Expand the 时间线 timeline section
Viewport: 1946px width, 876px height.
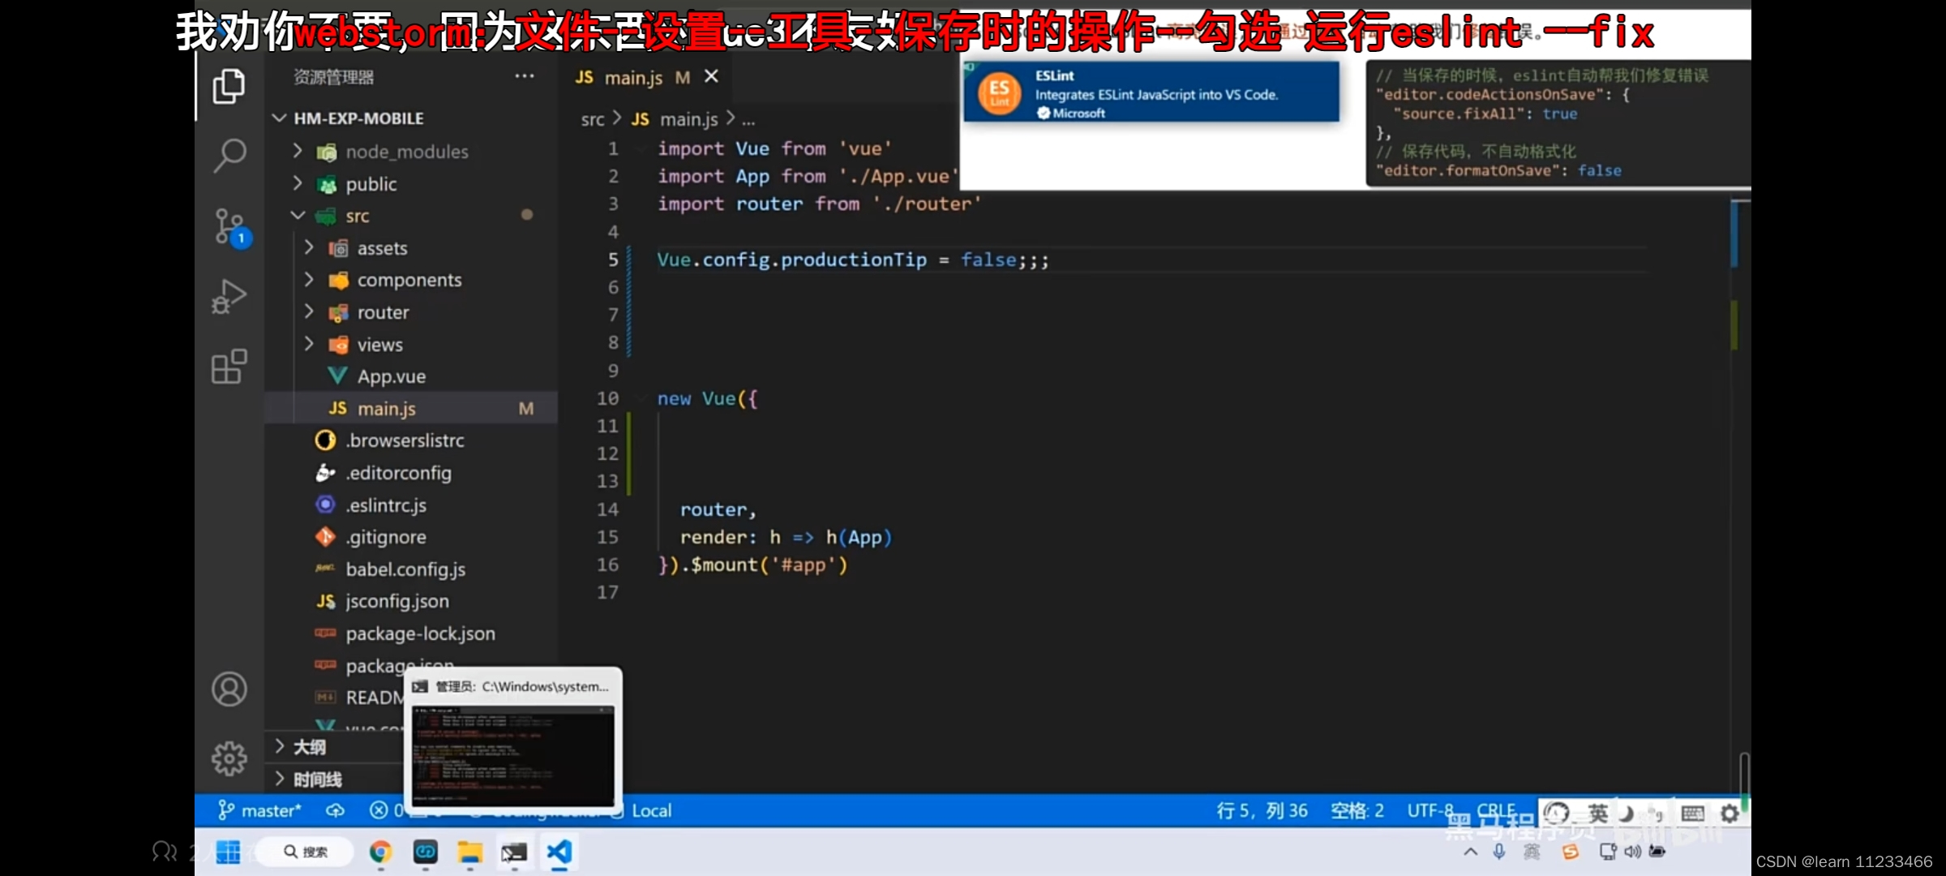click(280, 779)
